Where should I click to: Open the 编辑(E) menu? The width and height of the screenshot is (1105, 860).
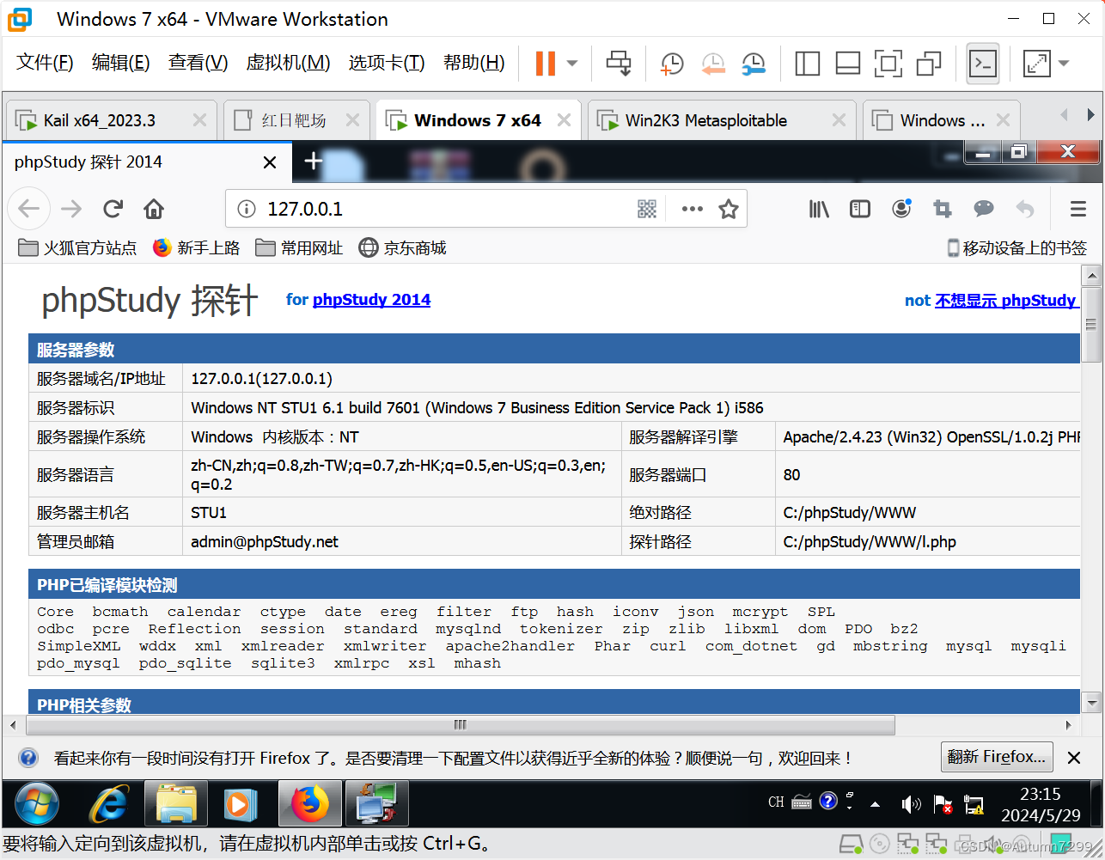coord(120,63)
